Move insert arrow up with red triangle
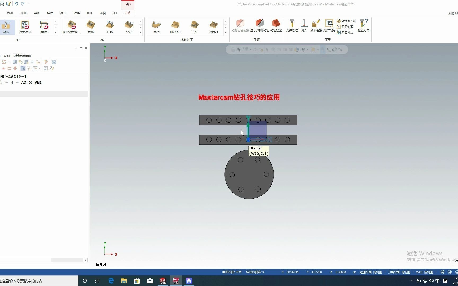 pyautogui.click(x=3, y=68)
